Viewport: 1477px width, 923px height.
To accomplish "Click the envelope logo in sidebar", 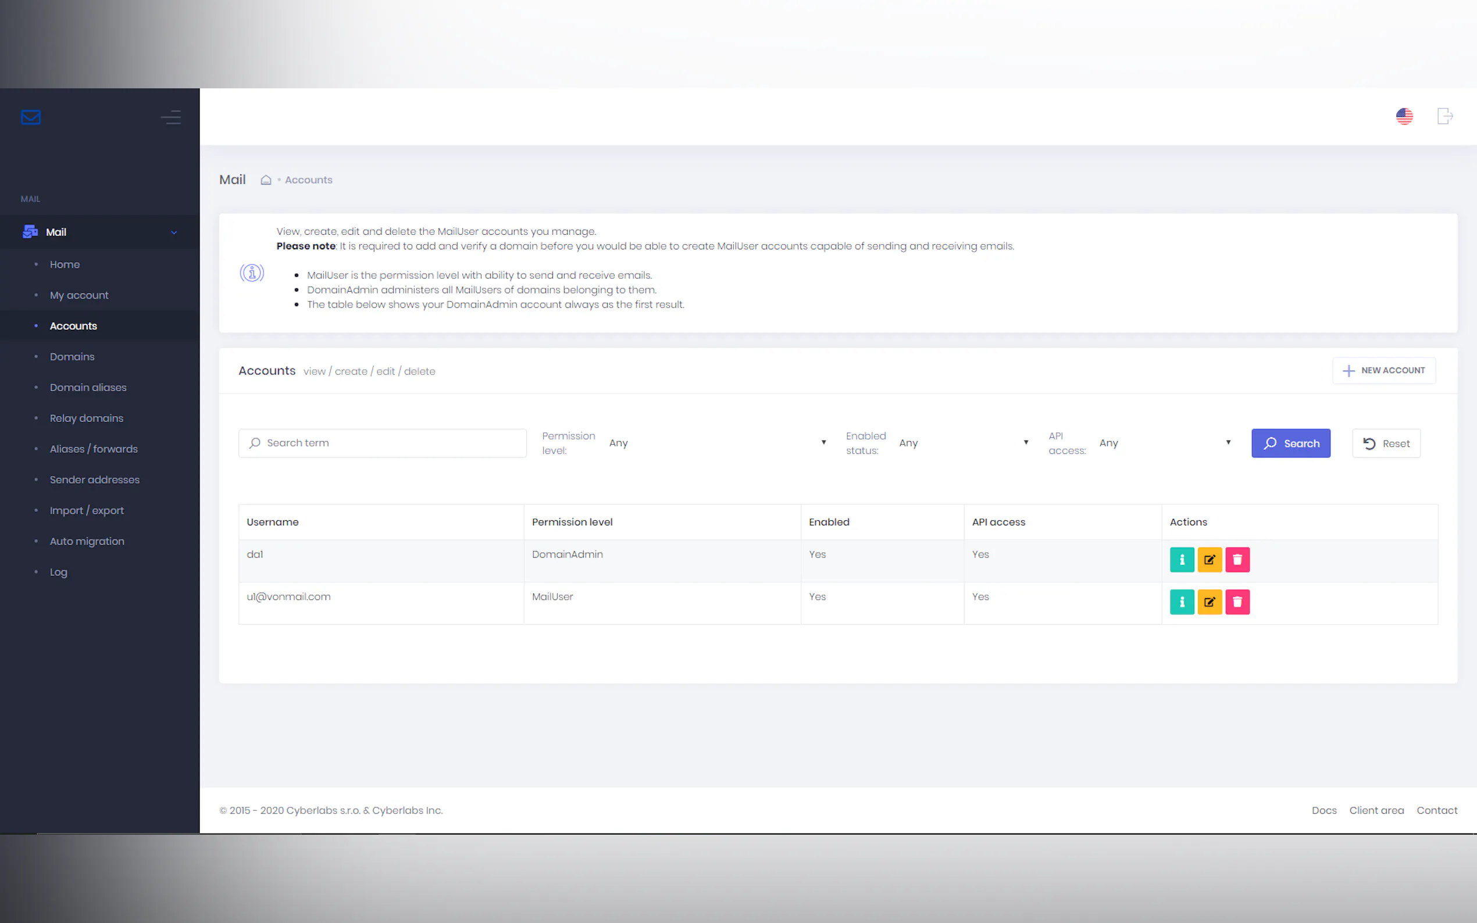I will click(x=31, y=117).
